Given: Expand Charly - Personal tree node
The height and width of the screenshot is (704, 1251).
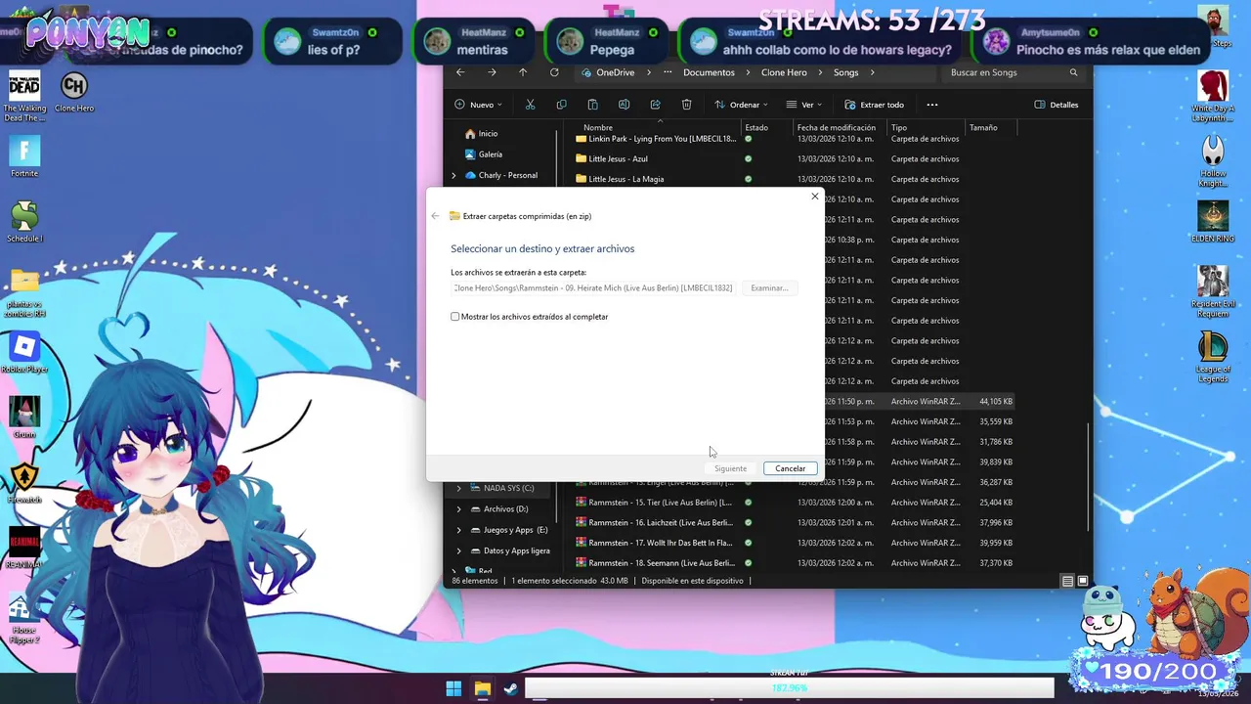Looking at the screenshot, I should click(453, 176).
